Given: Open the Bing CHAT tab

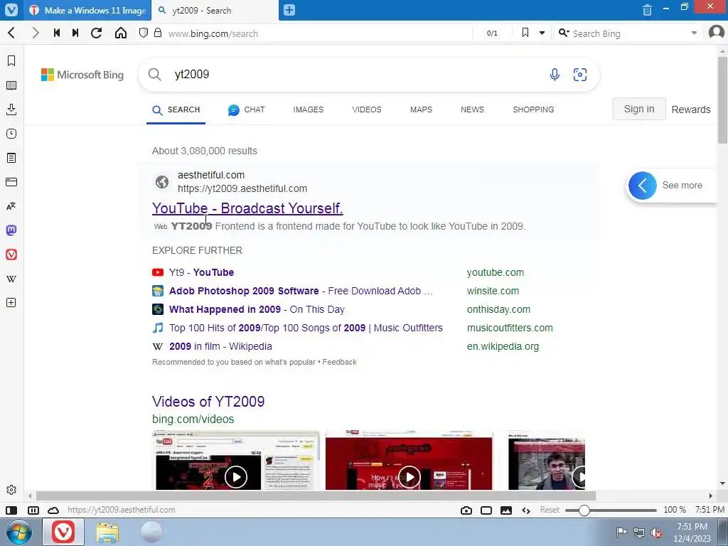Looking at the screenshot, I should (246, 109).
